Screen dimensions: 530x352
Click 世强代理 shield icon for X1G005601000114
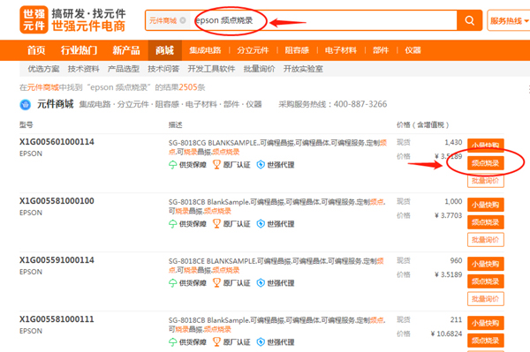(x=261, y=165)
